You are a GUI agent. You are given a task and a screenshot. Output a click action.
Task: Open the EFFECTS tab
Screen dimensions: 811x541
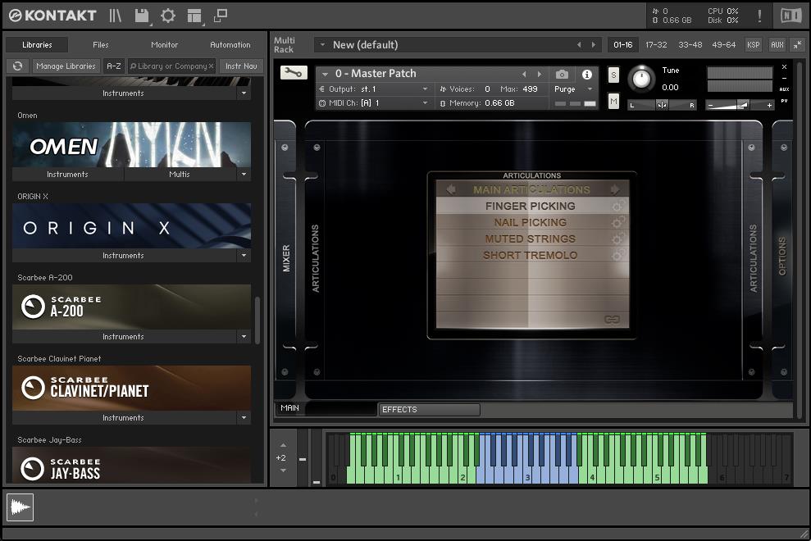428,409
